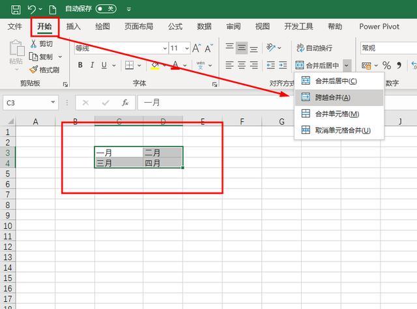The height and width of the screenshot is (309, 417).
Task: Switch to the 公式 tab
Action: pos(175,27)
